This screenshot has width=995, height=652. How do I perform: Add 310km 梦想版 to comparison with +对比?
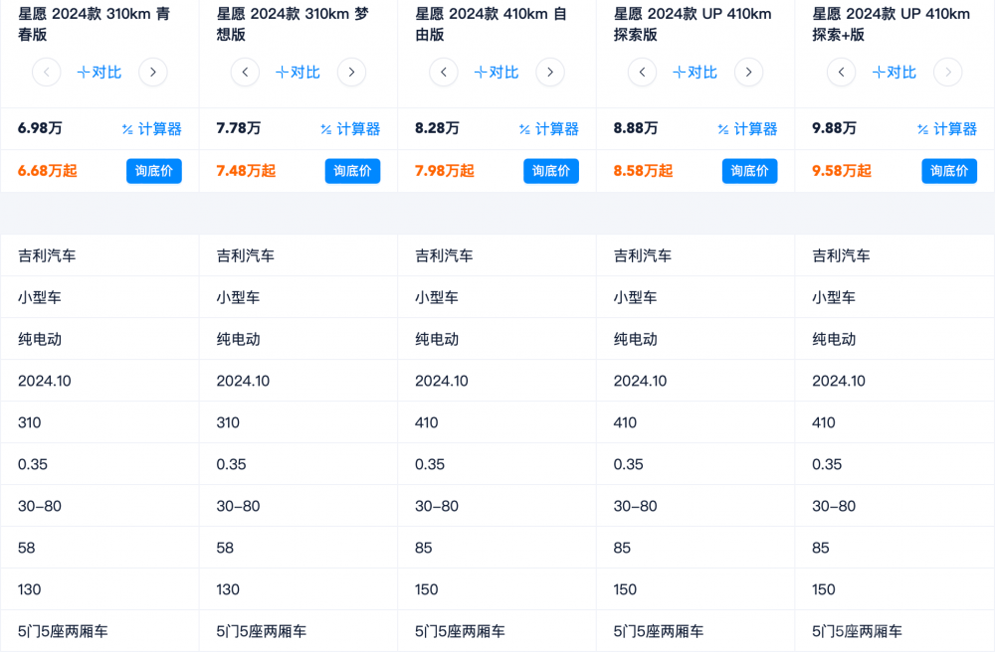298,73
